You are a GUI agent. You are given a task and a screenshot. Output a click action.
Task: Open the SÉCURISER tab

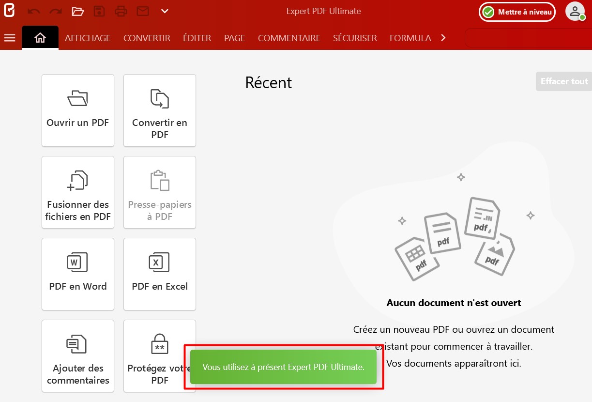point(355,38)
